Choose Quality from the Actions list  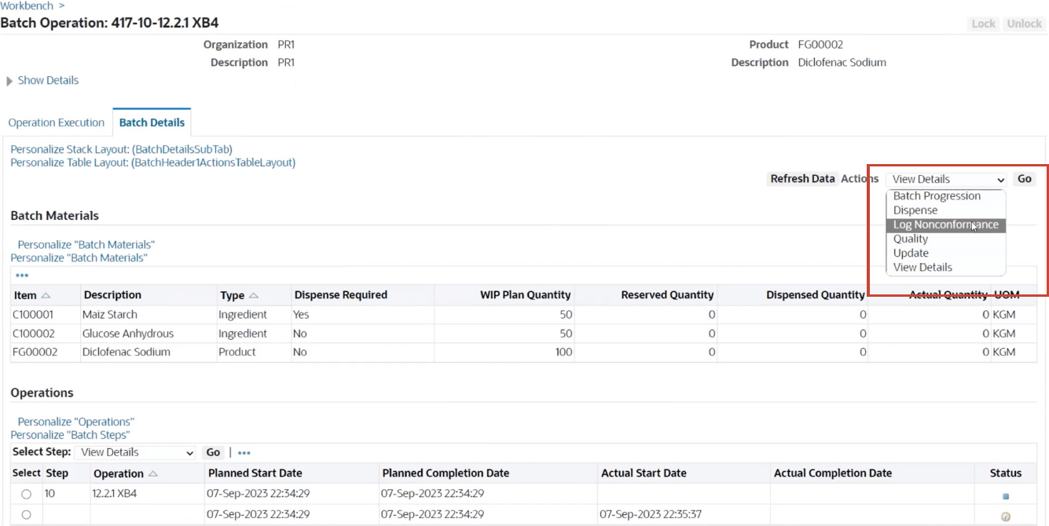pos(946,239)
